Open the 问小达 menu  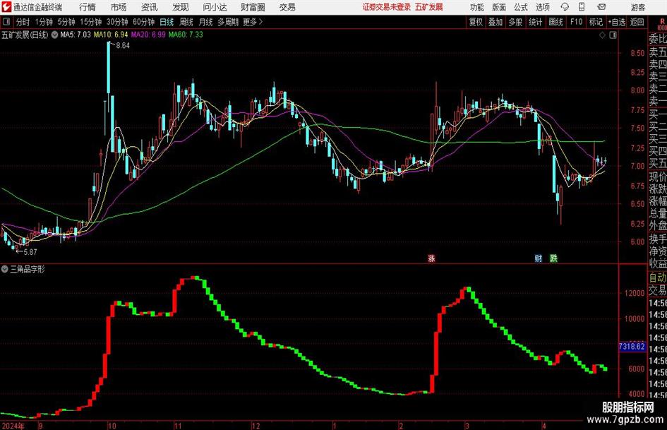215,7
